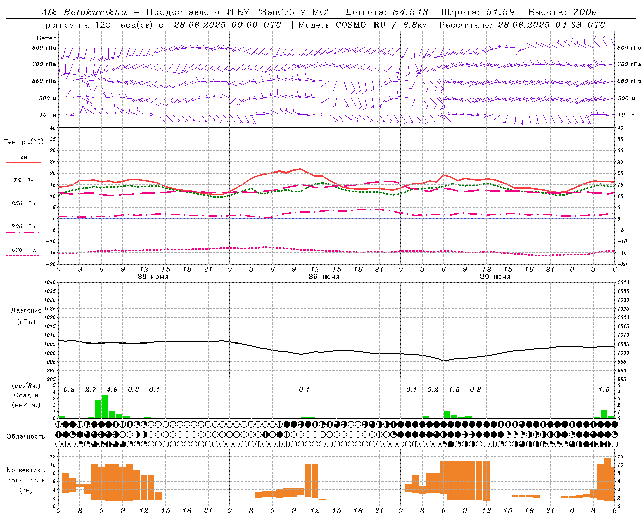
Task: Click the Td 2м dew point legend entry
Action: [x=24, y=180]
